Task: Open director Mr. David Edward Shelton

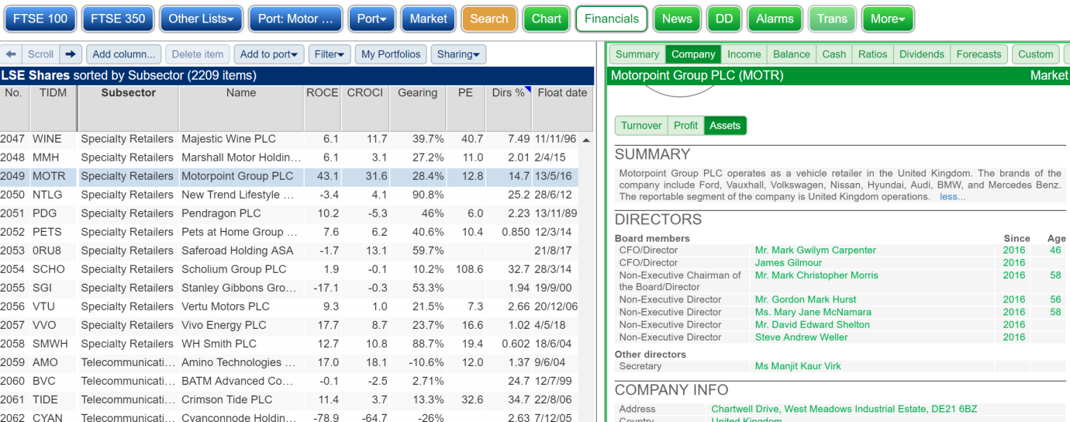Action: pos(813,324)
